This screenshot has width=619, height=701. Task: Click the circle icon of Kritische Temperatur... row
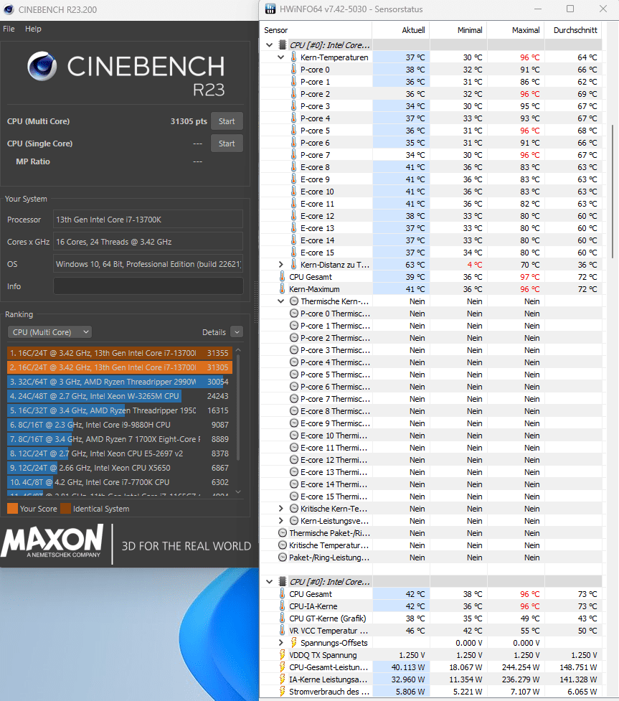click(x=283, y=545)
